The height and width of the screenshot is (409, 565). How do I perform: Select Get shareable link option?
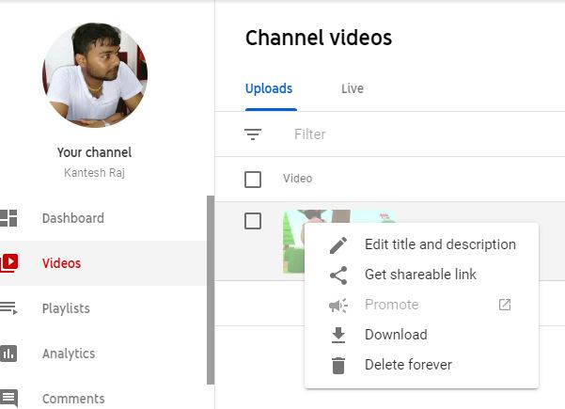pyautogui.click(x=420, y=275)
